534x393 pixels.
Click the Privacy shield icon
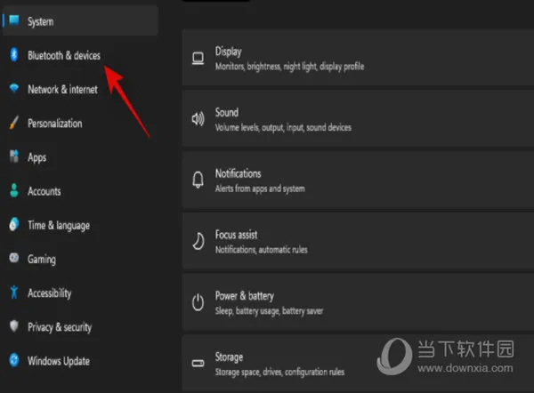pos(14,326)
